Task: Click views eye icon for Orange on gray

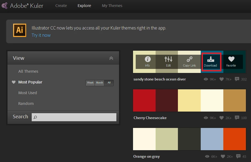Action: click(x=207, y=156)
